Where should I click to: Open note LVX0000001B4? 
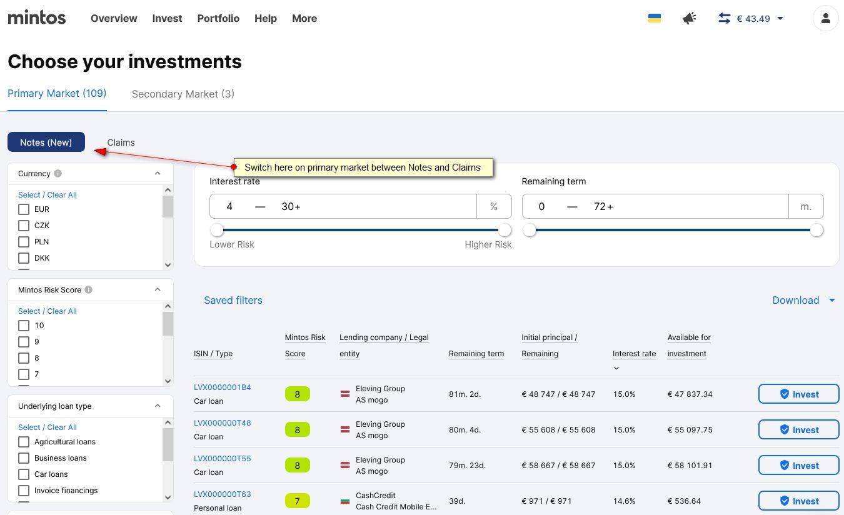[x=223, y=387]
